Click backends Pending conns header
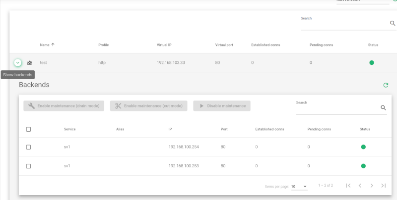The height and width of the screenshot is (200, 397). [x=319, y=129]
